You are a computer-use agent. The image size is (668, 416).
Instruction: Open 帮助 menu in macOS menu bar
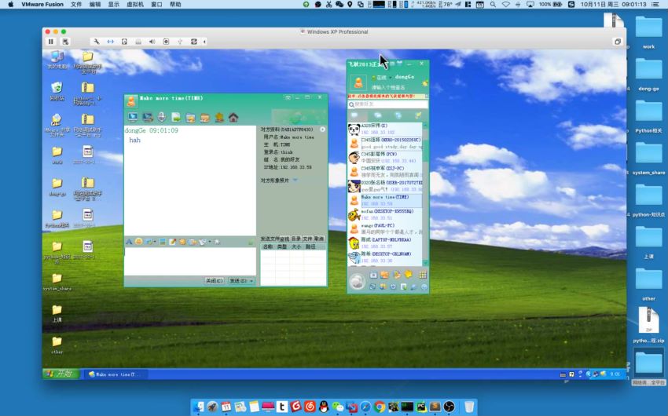(175, 4)
